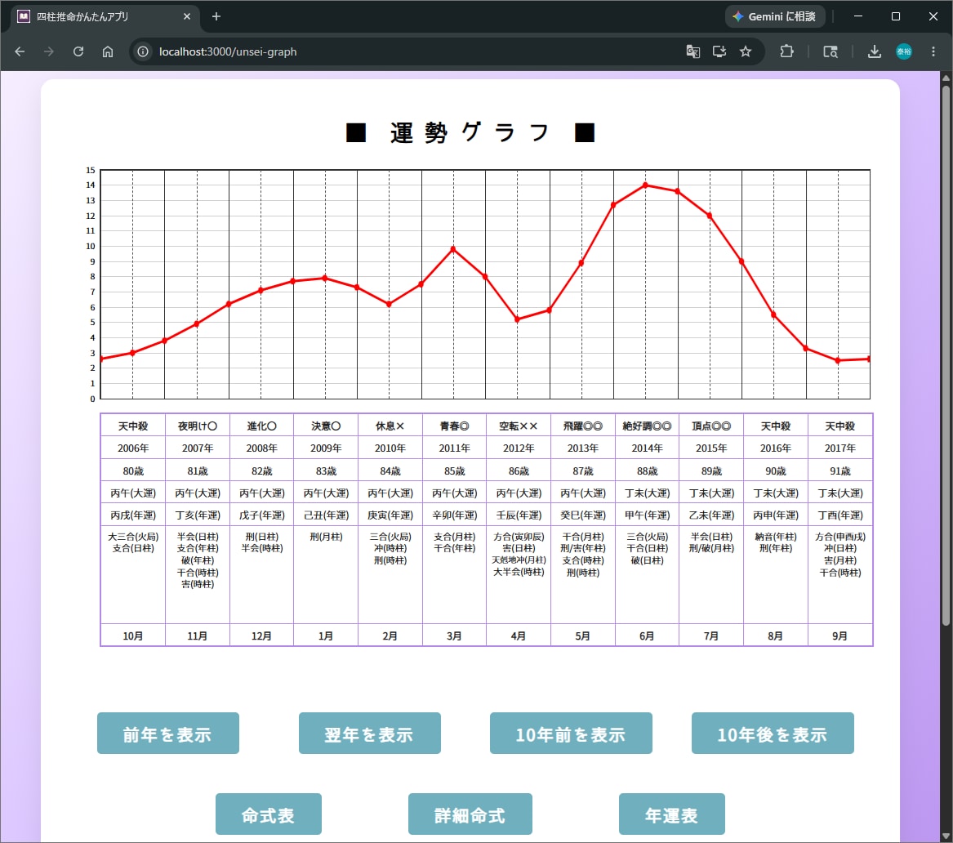The height and width of the screenshot is (843, 953).
Task: Click the 夜明け〇 header cell
Action: pyautogui.click(x=198, y=426)
